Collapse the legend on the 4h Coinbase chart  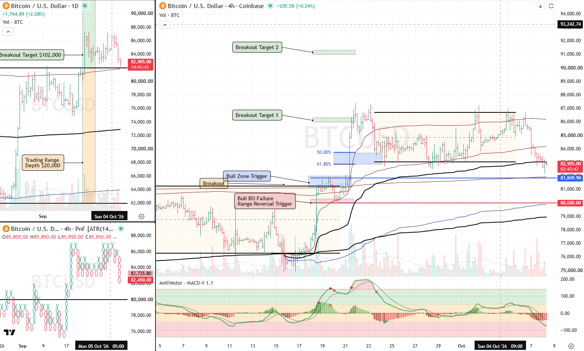click(x=165, y=25)
